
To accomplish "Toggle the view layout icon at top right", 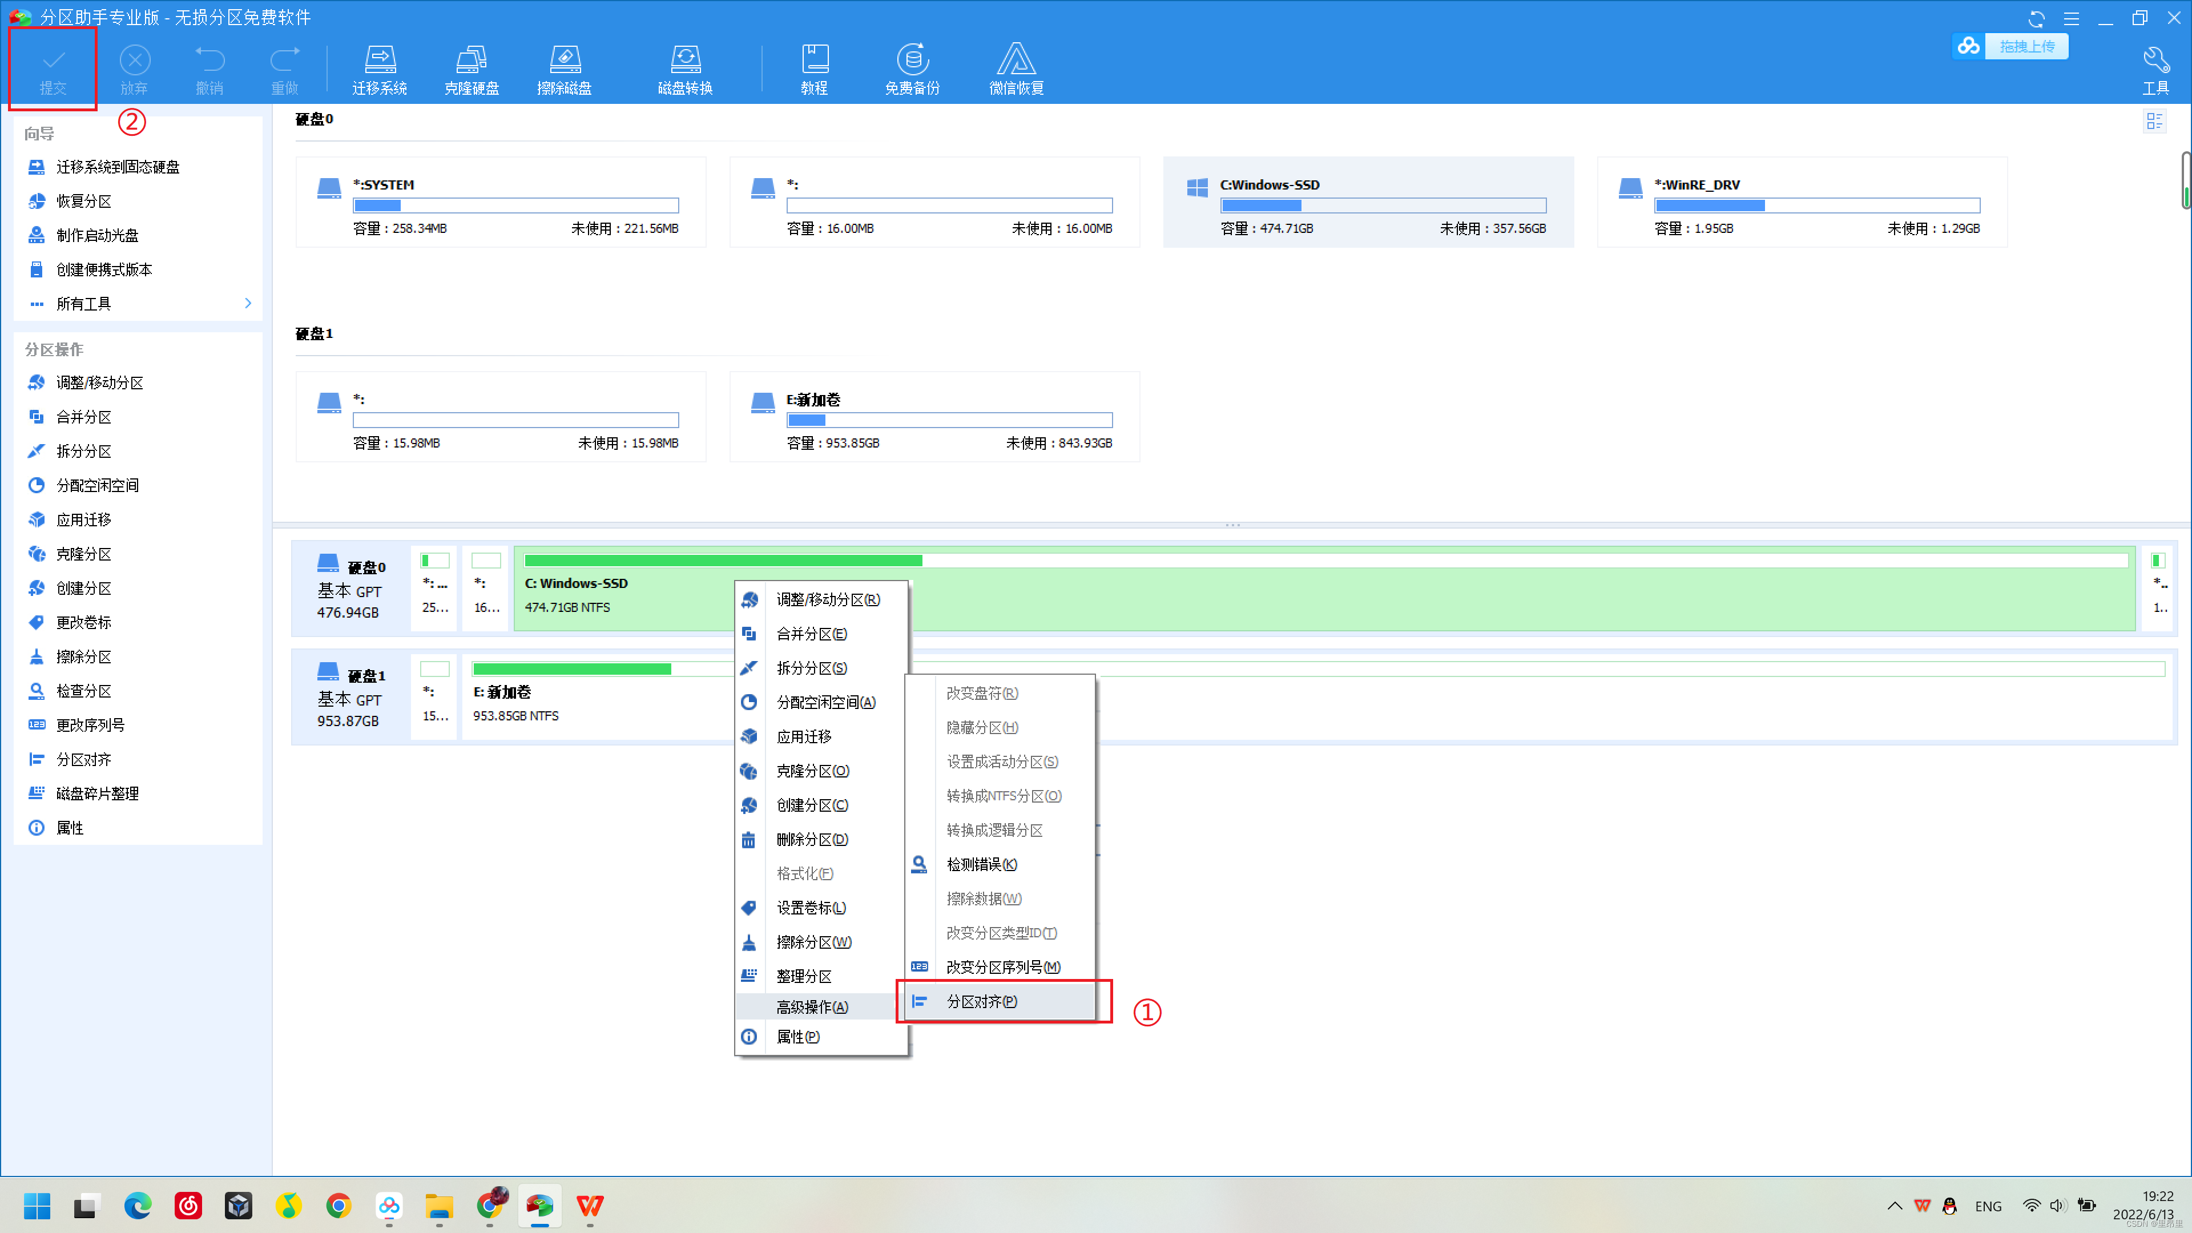I will coord(2154,122).
